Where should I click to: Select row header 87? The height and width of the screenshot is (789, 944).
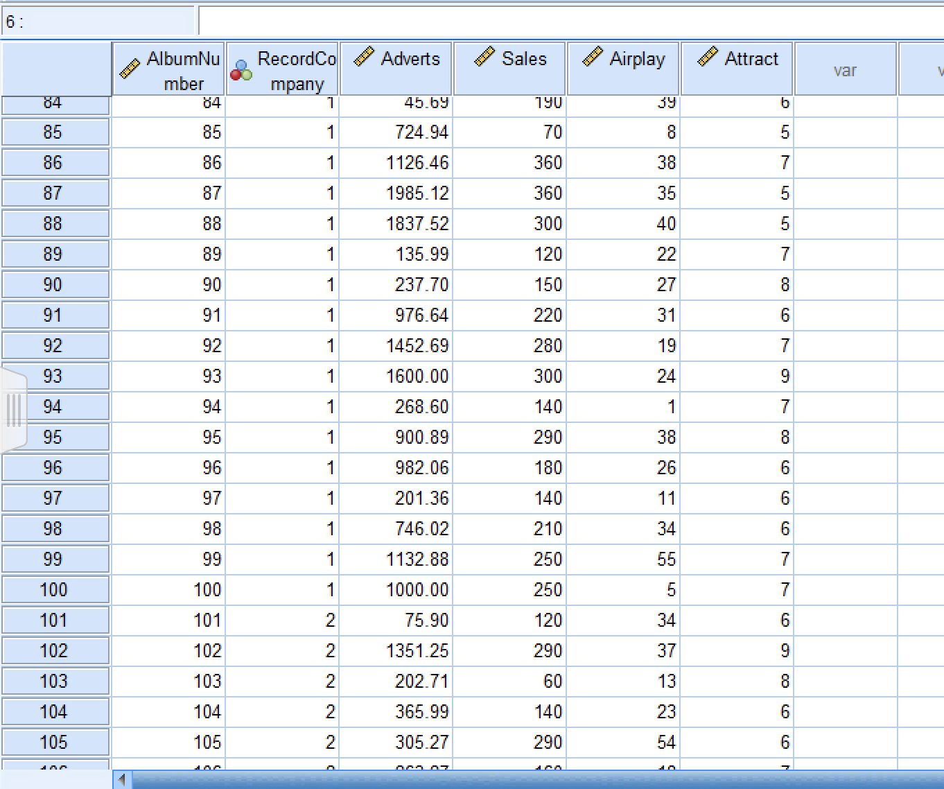pyautogui.click(x=55, y=193)
